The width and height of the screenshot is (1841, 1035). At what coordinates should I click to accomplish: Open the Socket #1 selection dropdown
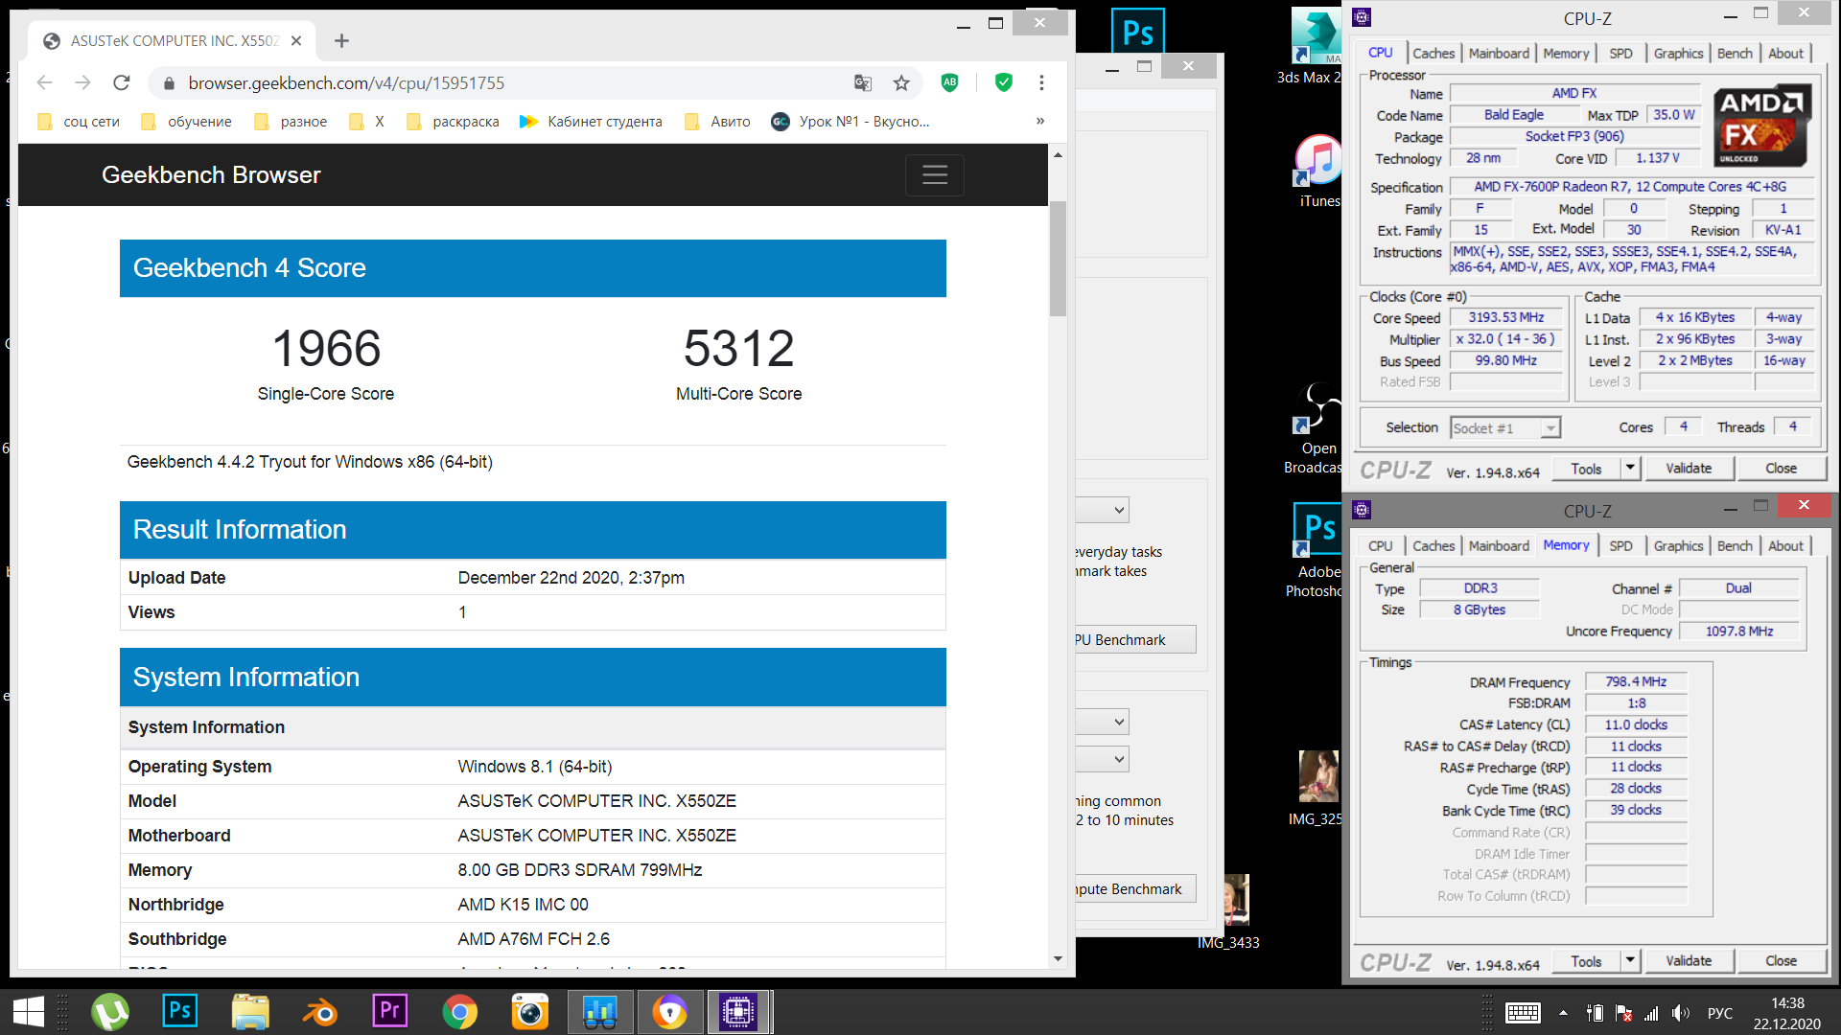point(1505,428)
